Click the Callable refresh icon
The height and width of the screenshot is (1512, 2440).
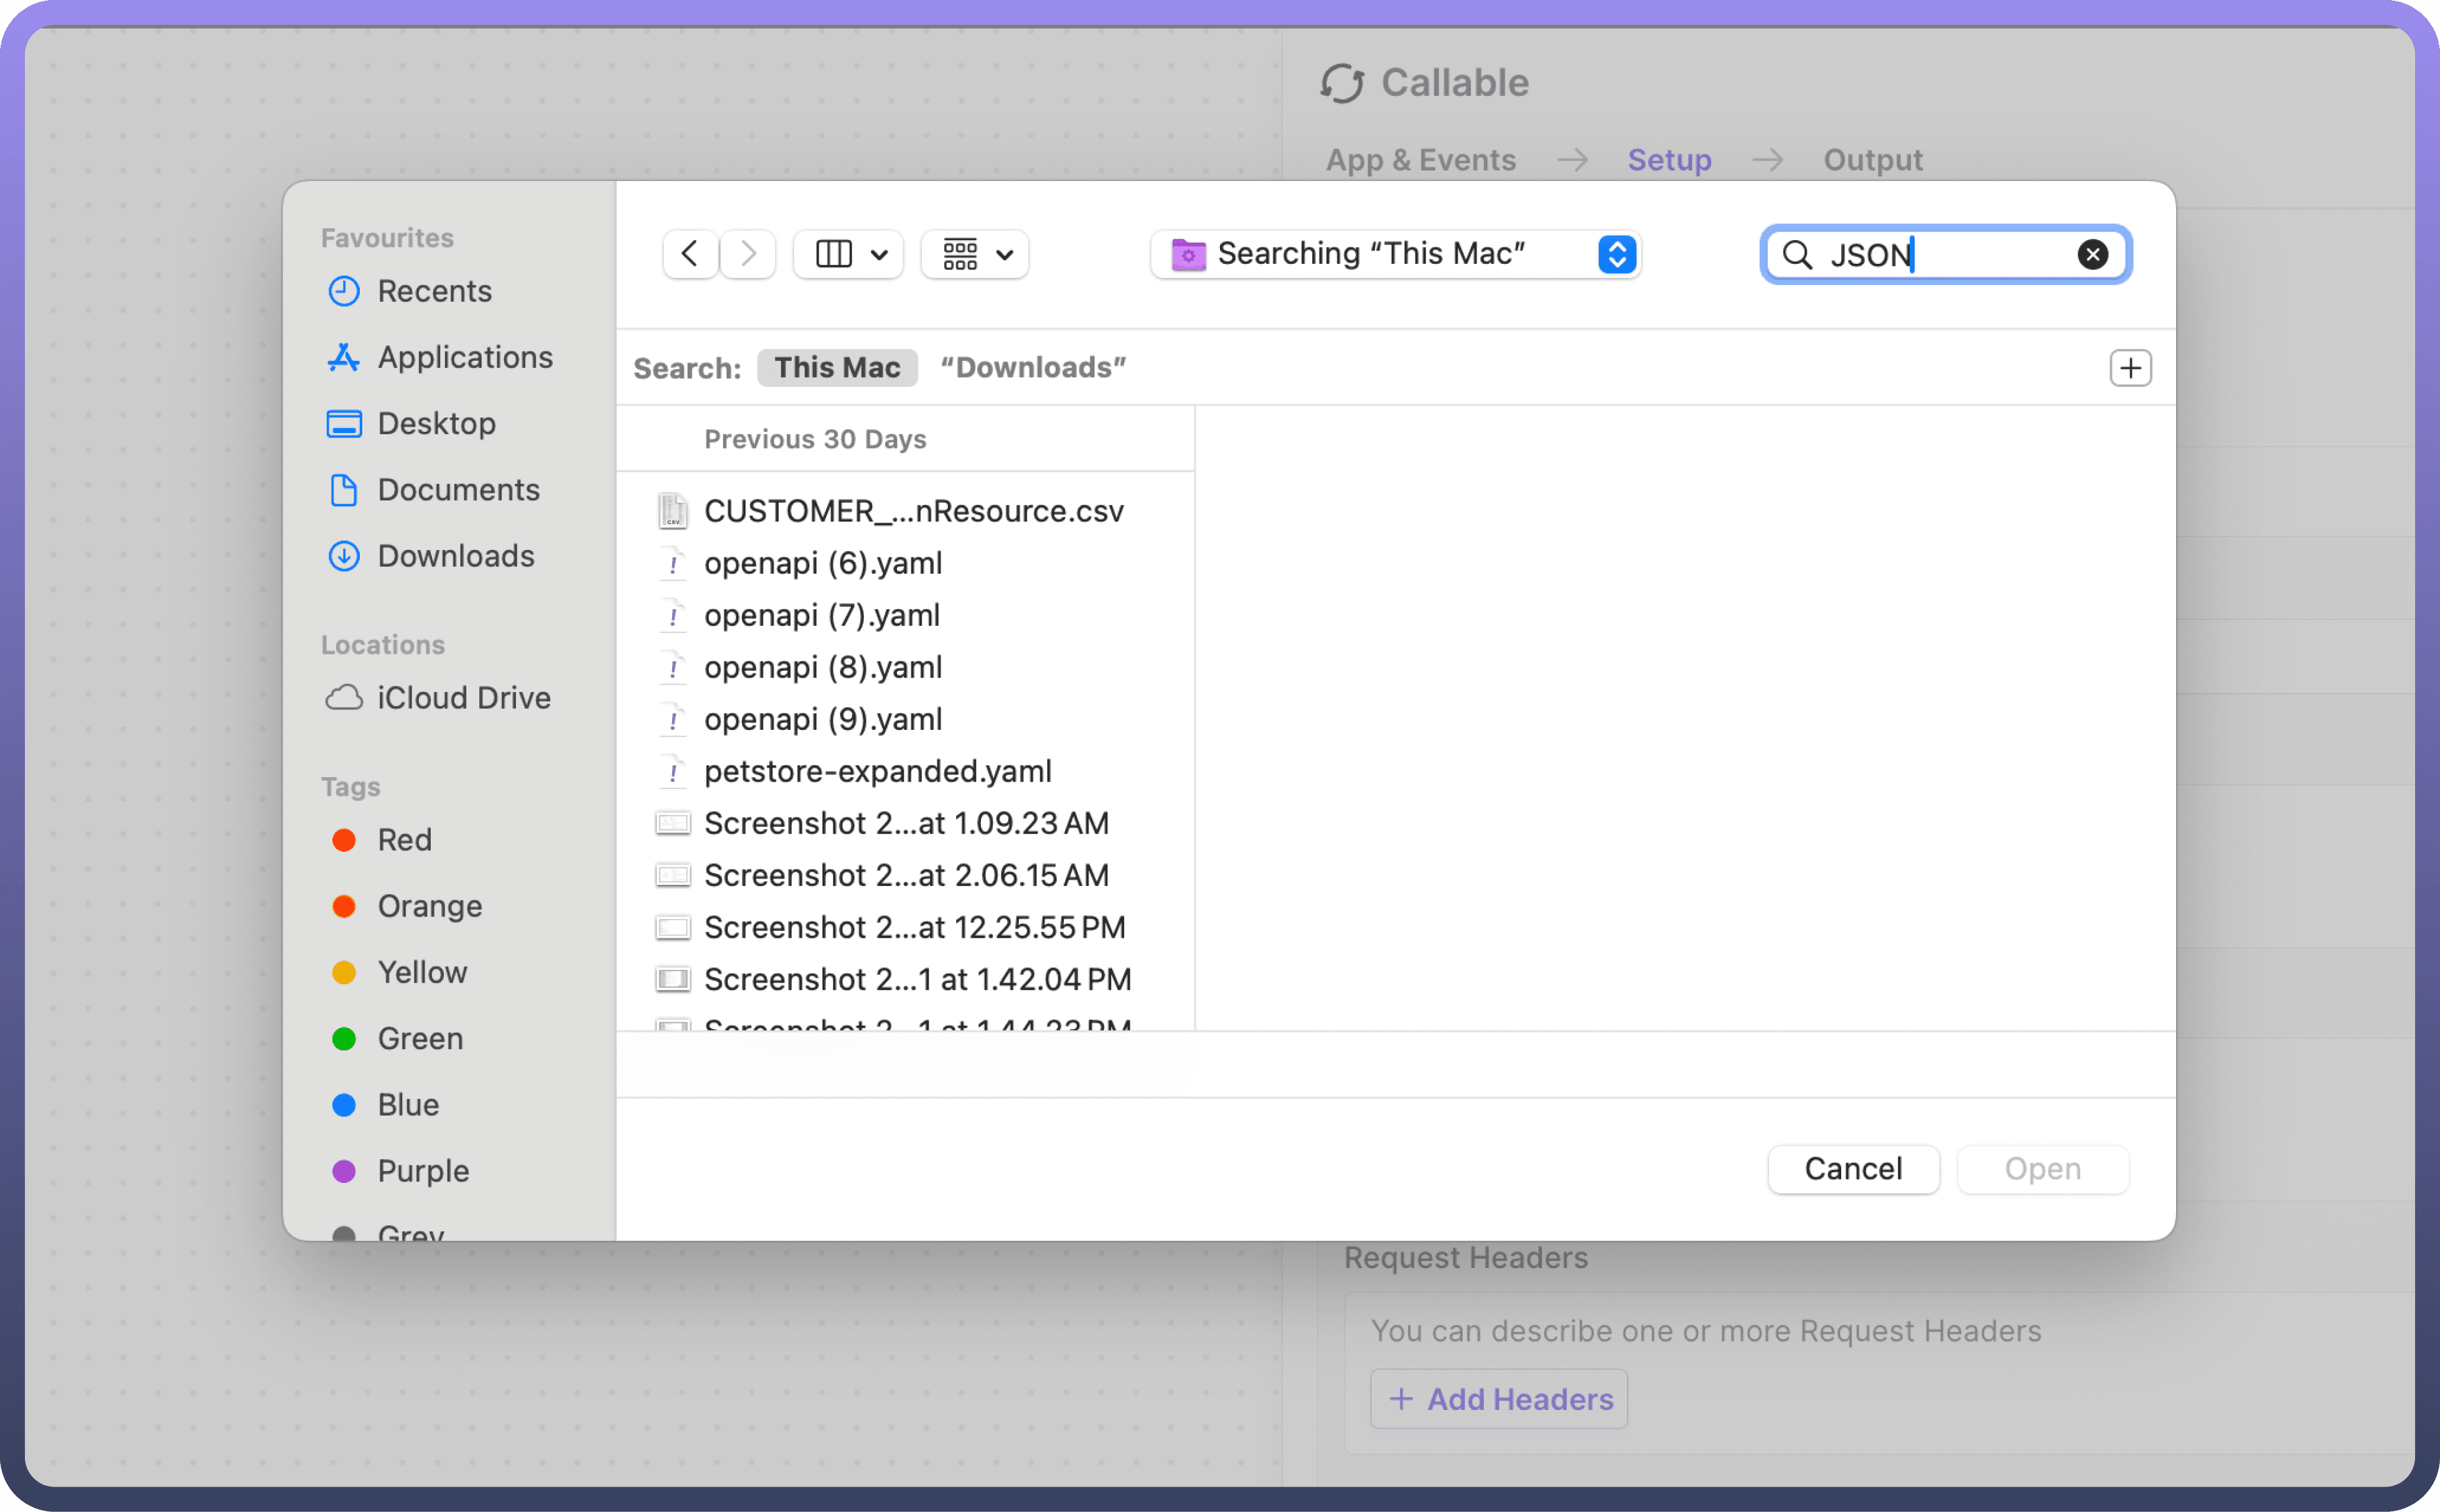pyautogui.click(x=1341, y=83)
